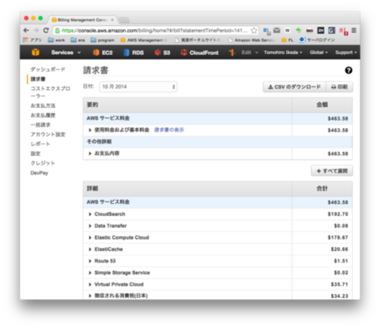The image size is (380, 328).
Task: Click the $192.70 CloudSearch amount
Action: [338, 214]
